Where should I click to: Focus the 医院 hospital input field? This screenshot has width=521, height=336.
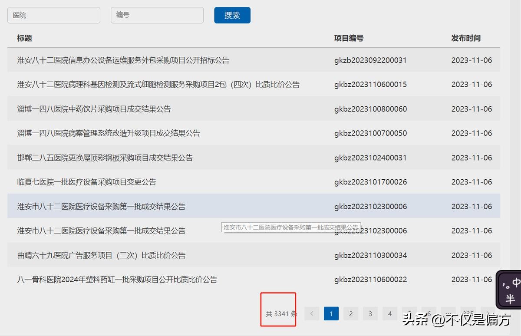tap(54, 15)
